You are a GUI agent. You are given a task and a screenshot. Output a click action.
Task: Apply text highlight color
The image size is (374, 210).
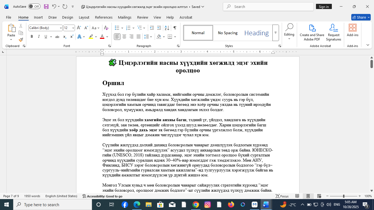click(x=90, y=36)
